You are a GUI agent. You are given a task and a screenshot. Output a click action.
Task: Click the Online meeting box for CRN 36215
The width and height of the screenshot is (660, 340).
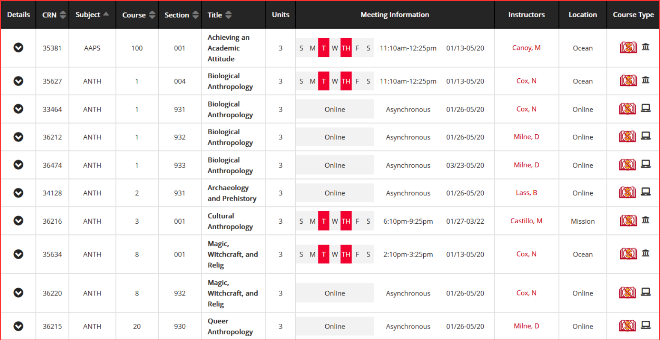point(335,326)
